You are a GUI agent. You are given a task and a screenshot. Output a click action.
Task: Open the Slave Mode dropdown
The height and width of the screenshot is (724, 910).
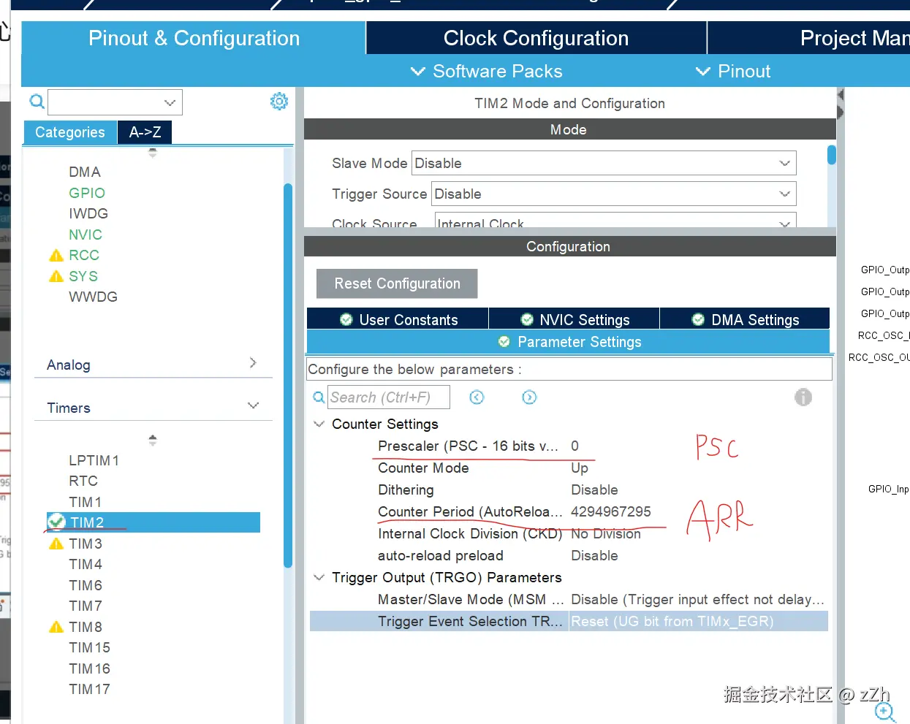[603, 164]
